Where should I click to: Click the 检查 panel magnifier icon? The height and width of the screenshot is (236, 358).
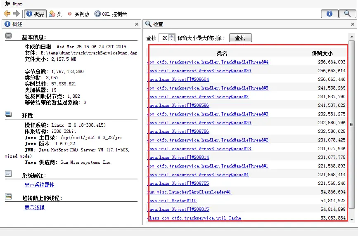pos(148,24)
